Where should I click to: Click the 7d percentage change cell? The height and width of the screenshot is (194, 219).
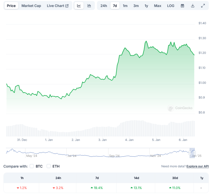97,188
